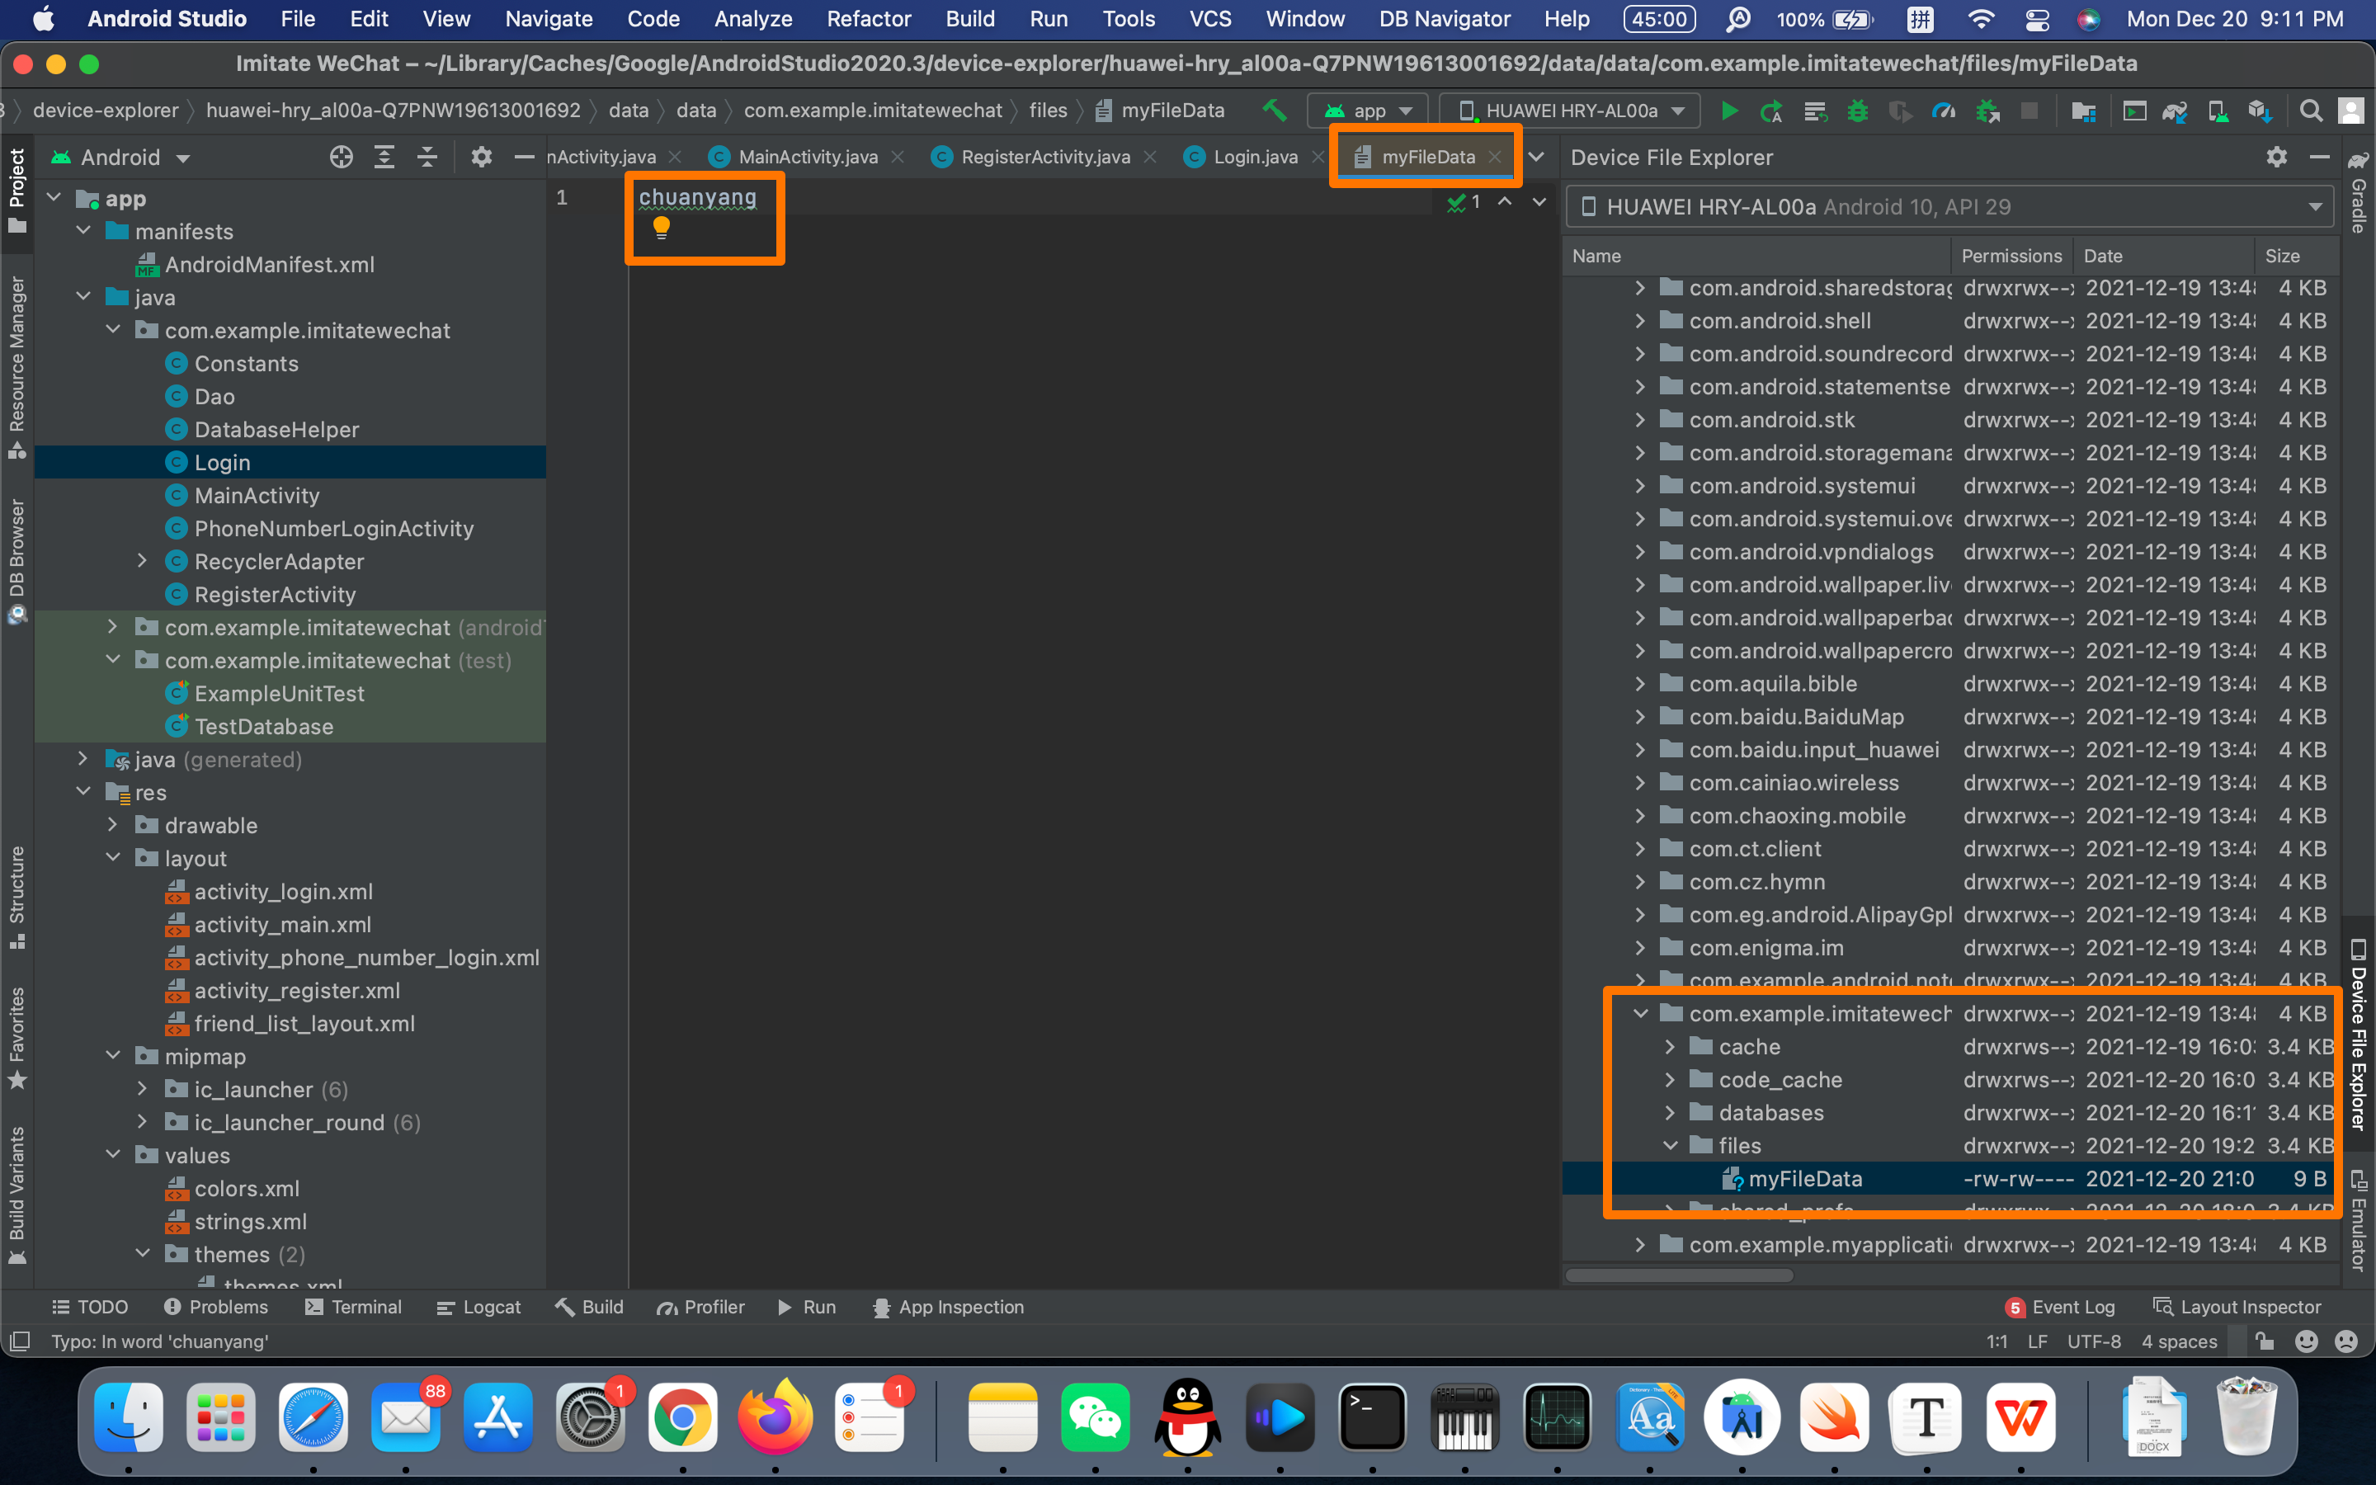Click Sync Project with Gradle Files elephant icon
The image size is (2376, 1485).
(2175, 111)
